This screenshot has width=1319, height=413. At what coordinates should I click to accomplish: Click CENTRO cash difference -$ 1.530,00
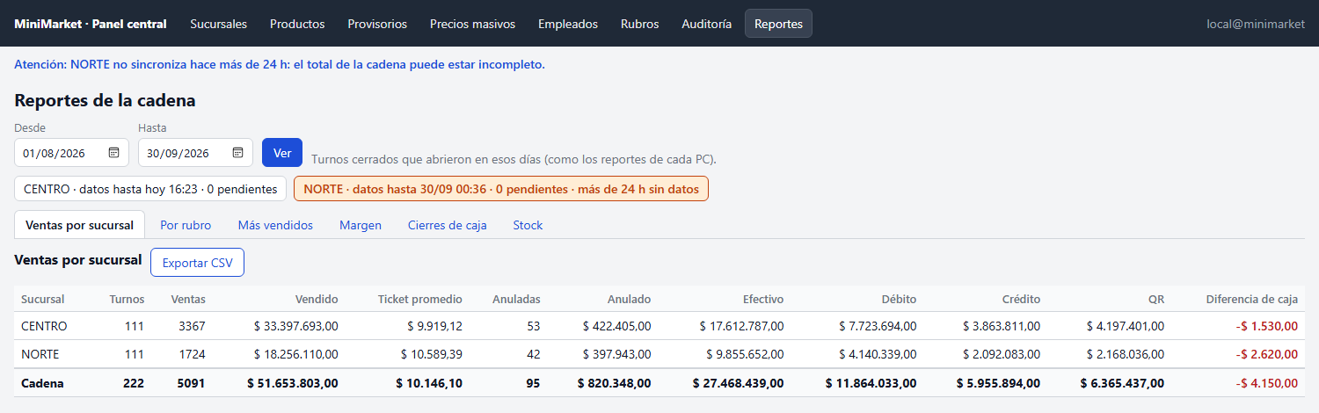1267,326
